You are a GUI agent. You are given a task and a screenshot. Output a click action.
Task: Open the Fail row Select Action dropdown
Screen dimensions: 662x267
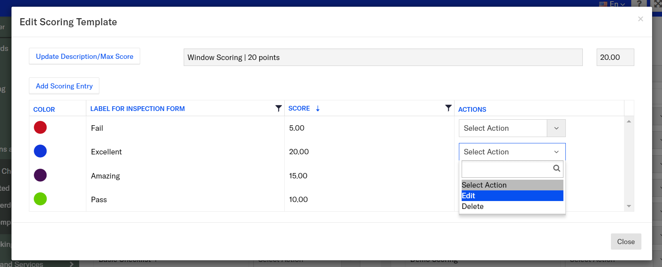click(512, 128)
